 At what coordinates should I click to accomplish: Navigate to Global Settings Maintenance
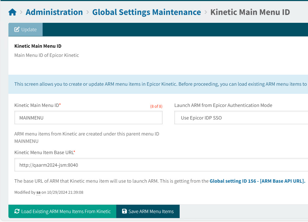pos(146,12)
